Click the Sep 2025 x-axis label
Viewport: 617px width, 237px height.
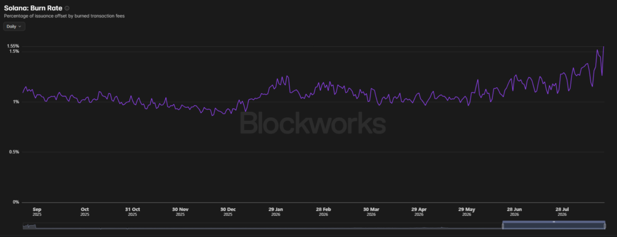pyautogui.click(x=37, y=212)
